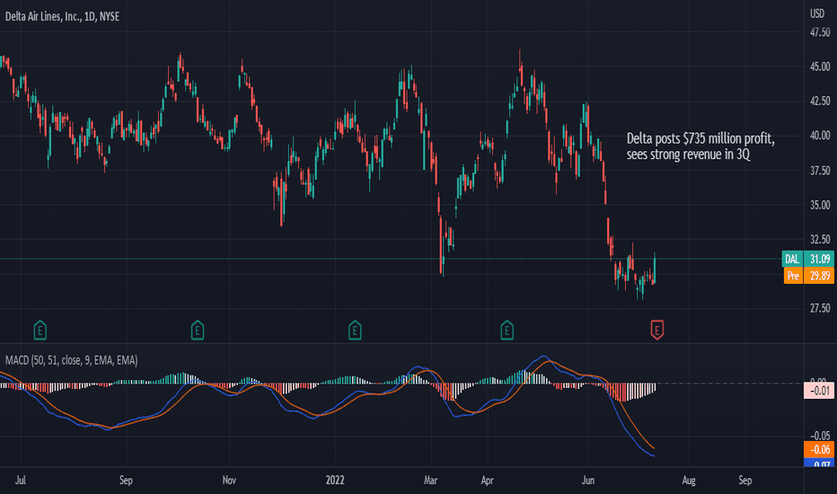Viewport: 837px width, 494px height.
Task: Select the Delta Air Lines chart title
Action: click(x=63, y=16)
